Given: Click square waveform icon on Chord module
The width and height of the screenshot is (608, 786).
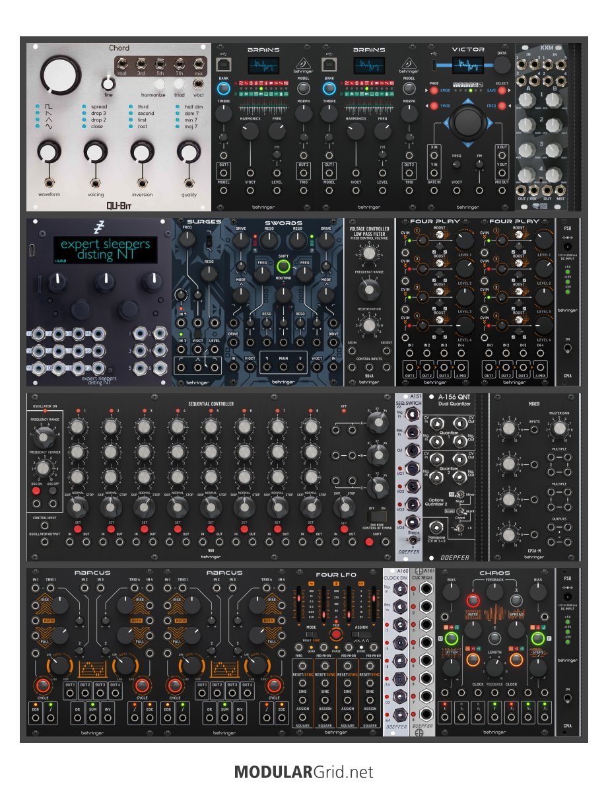Looking at the screenshot, I should point(49,107).
